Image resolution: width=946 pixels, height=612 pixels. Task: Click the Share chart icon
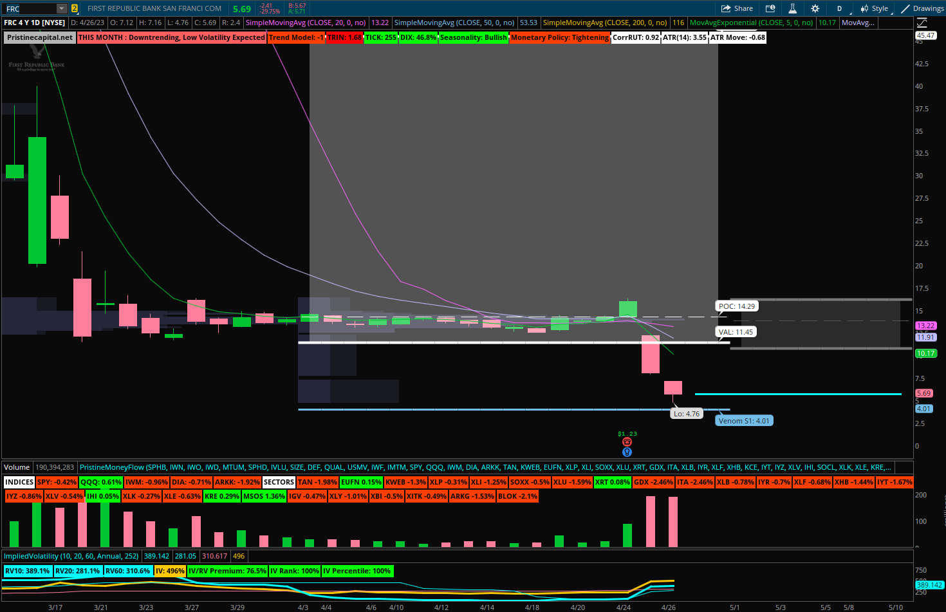pos(737,8)
